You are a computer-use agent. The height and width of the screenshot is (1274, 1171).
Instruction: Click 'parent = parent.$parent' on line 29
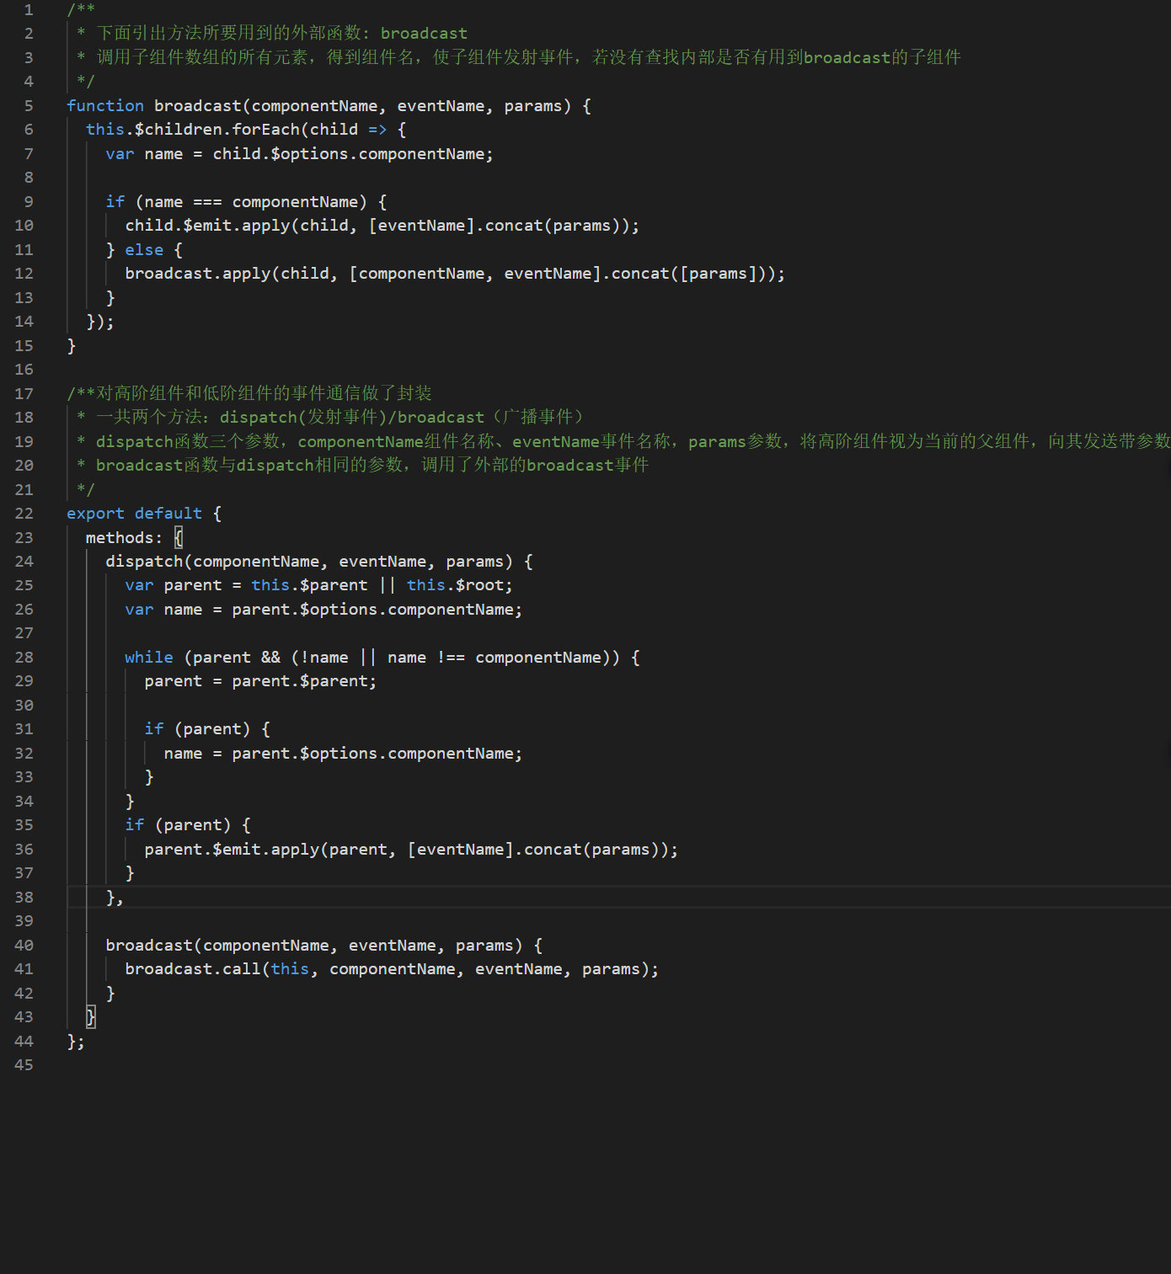tap(256, 680)
